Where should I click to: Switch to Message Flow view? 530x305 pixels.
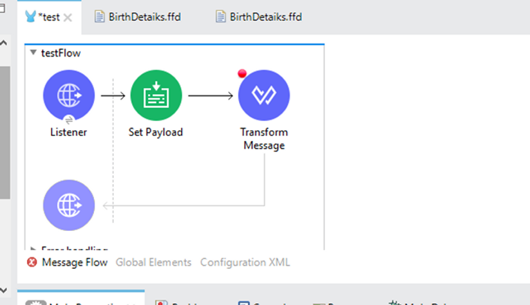(75, 263)
